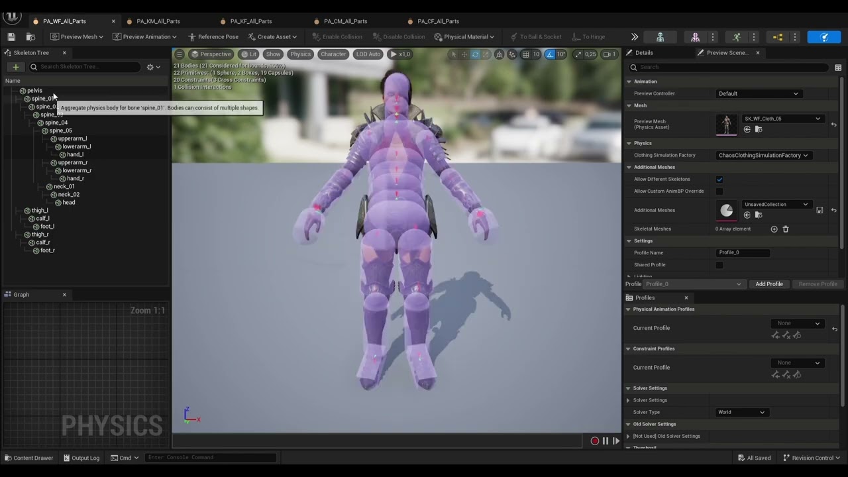
Task: Click the record simulation button
Action: tap(594, 441)
